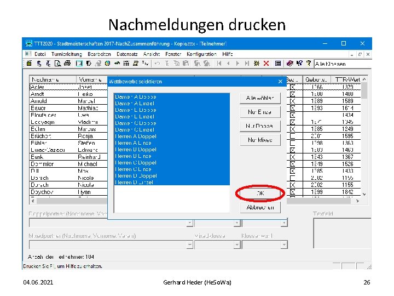Screen dimensions: 394x296
Task: Click the first toolbar icon
Action: click(29, 64)
